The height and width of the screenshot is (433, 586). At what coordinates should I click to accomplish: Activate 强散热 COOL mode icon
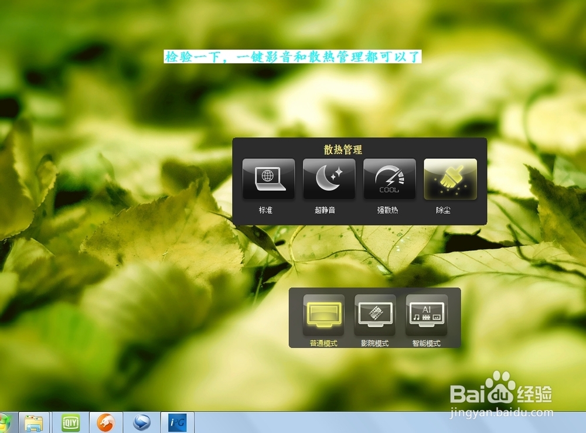390,179
